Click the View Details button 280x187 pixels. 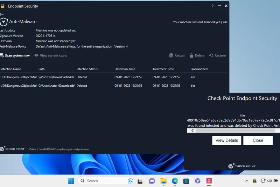pos(226,140)
